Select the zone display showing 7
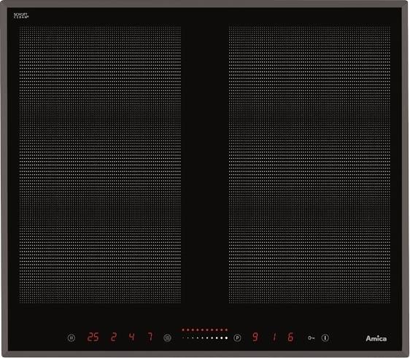Viewport: 410px width, 358px height. [x=150, y=337]
